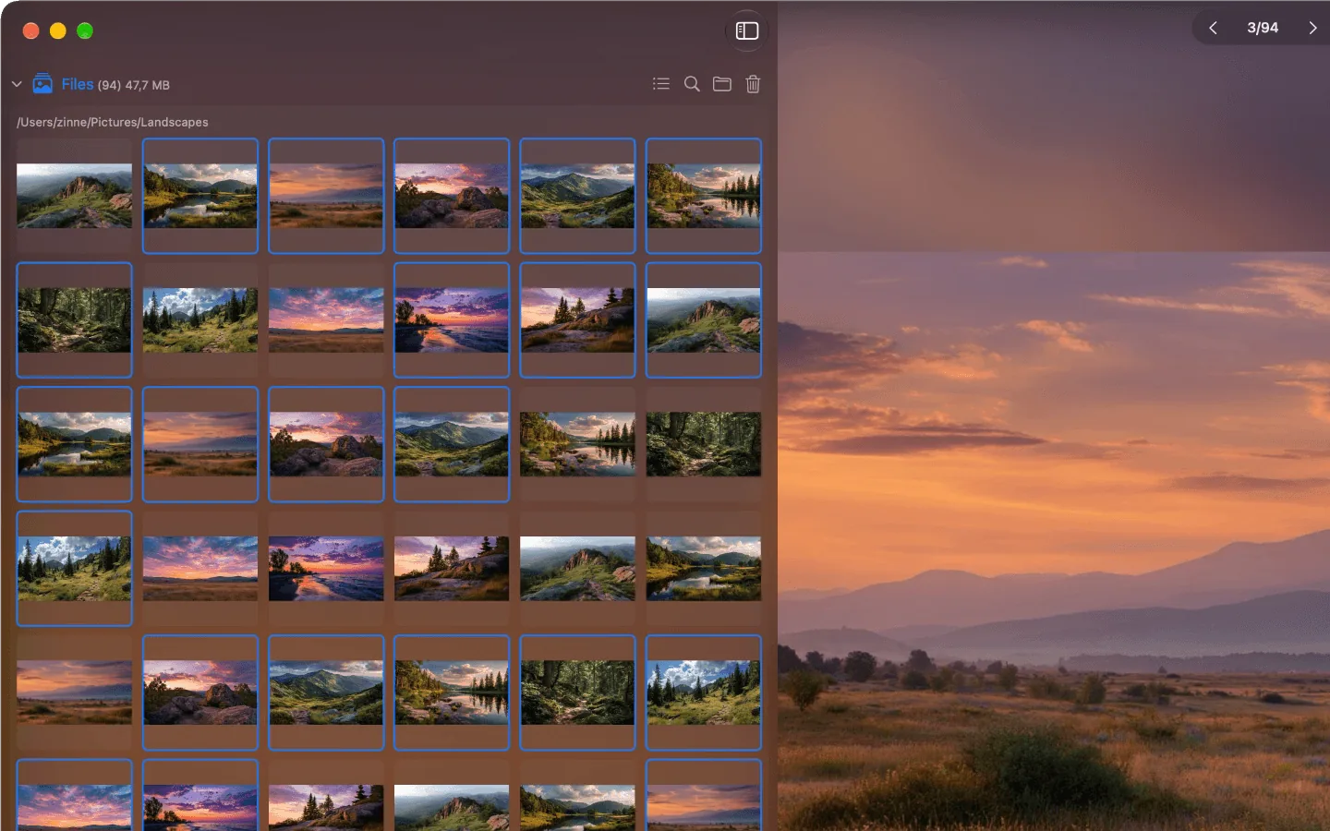Click the green fullscreen window button

click(85, 30)
